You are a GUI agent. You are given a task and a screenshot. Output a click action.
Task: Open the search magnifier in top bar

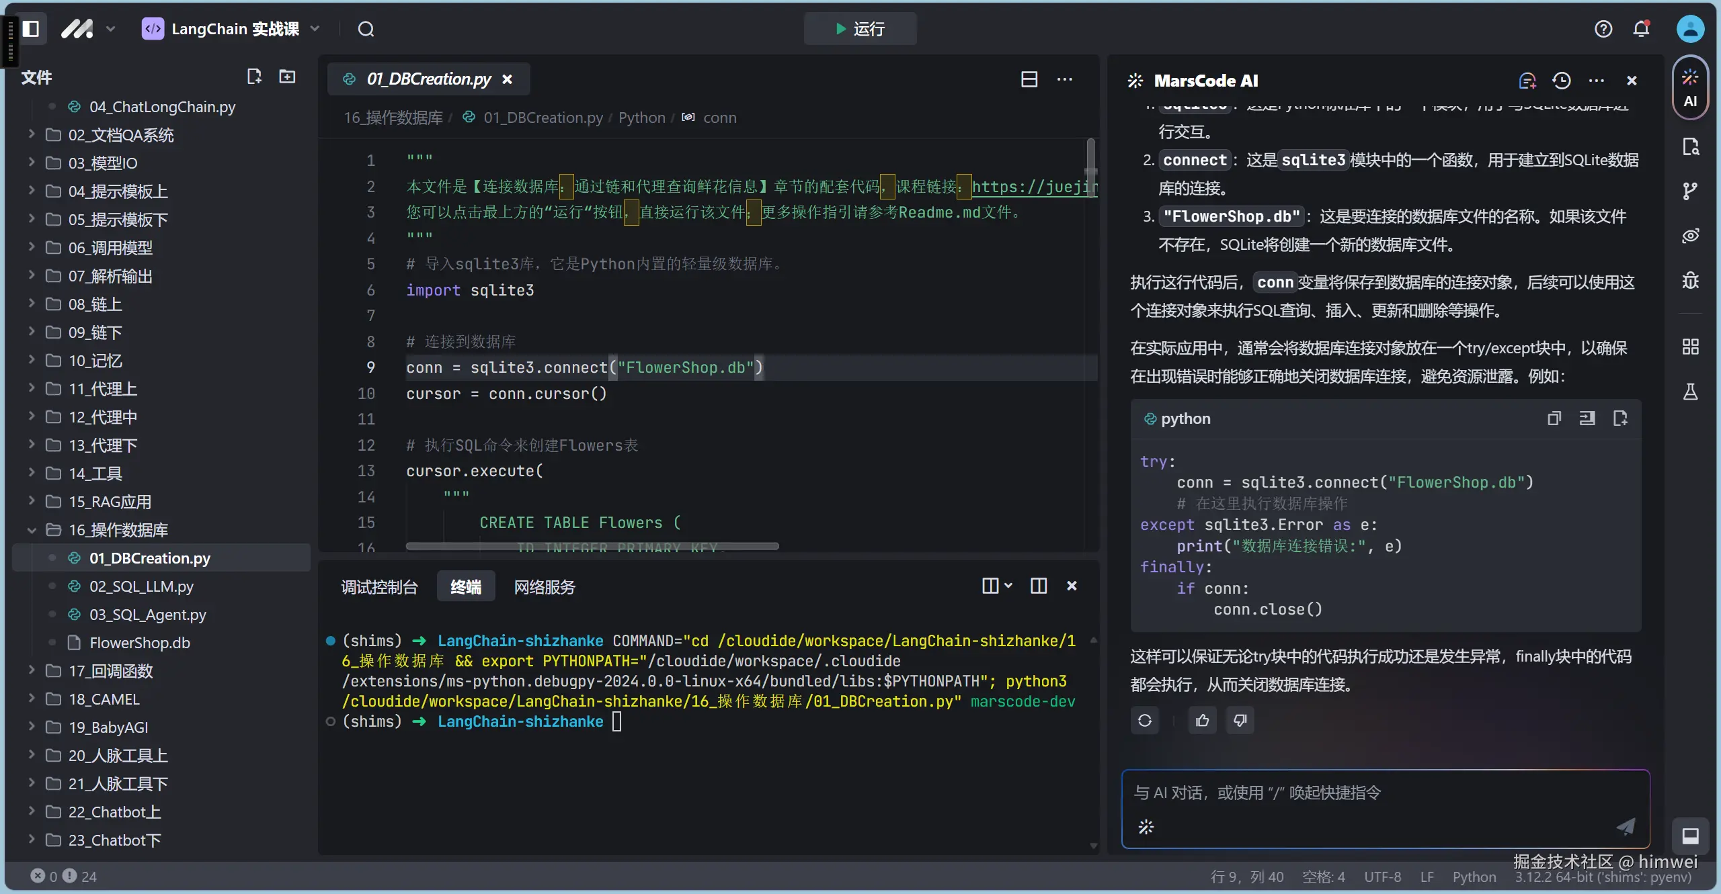tap(366, 29)
